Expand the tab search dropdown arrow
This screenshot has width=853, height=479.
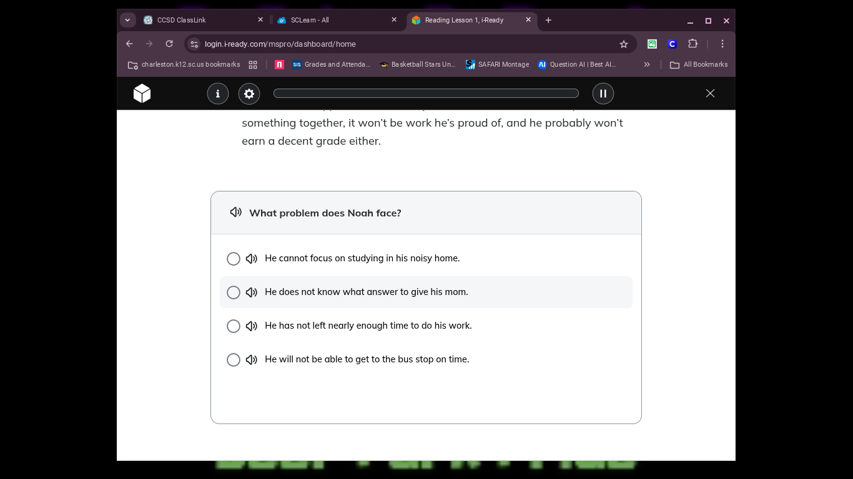coord(127,20)
